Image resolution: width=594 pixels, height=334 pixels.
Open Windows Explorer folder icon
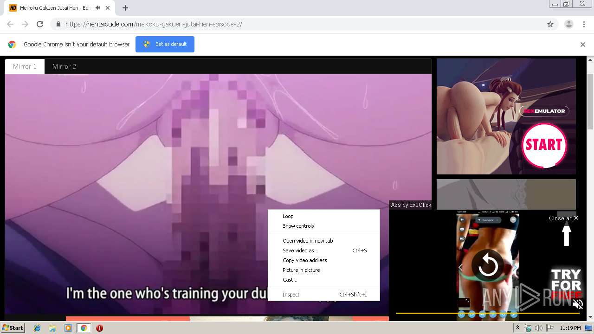click(52, 328)
